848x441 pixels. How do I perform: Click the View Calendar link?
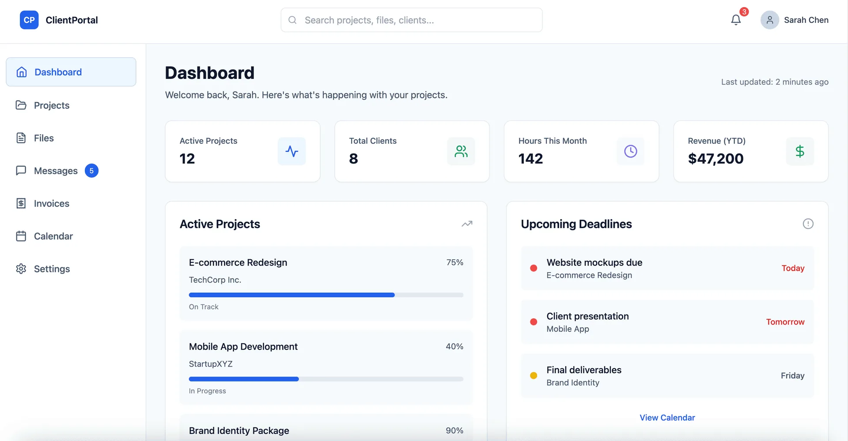pyautogui.click(x=667, y=418)
